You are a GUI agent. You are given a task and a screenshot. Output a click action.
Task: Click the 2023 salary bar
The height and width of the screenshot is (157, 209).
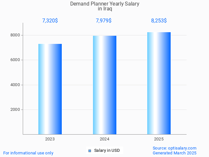pos(50,89)
